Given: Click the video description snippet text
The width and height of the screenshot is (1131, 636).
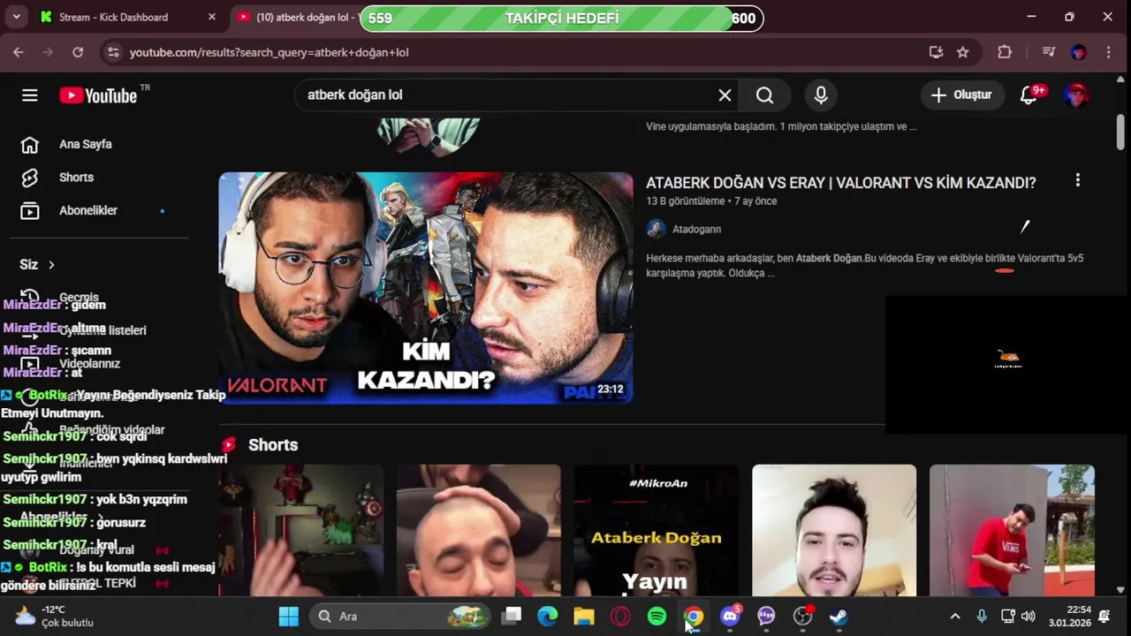Looking at the screenshot, I should pos(864,266).
